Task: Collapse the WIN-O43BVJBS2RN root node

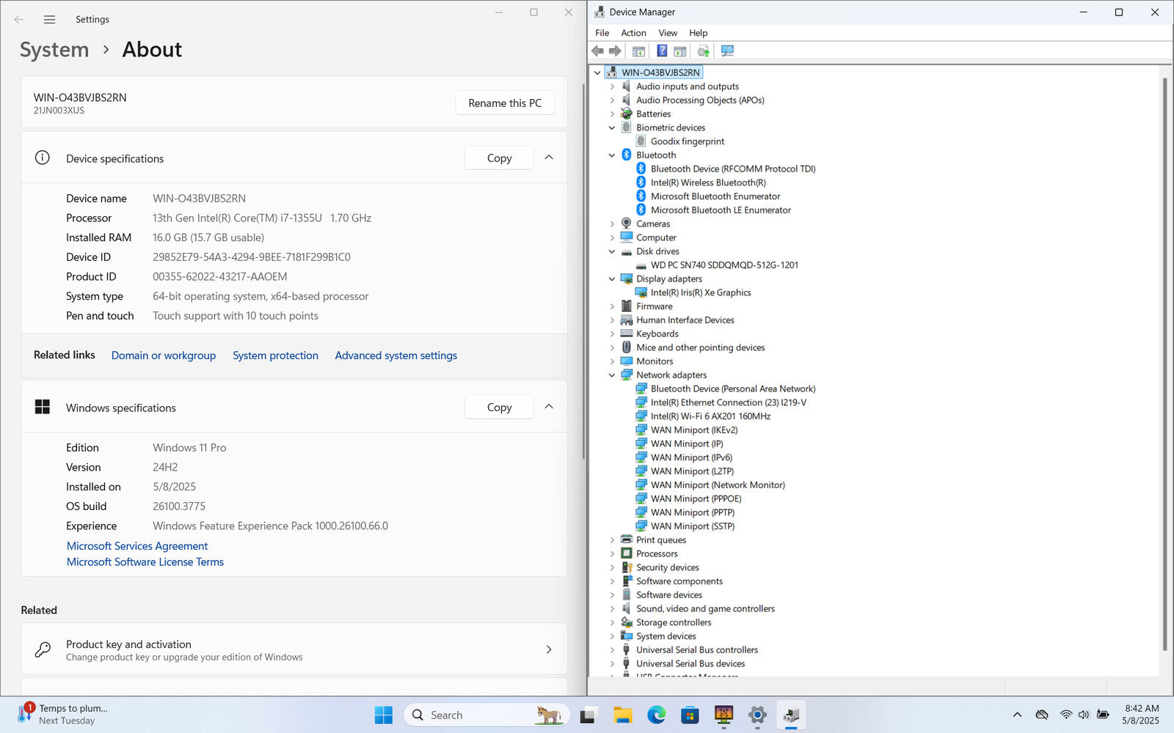Action: pos(597,73)
